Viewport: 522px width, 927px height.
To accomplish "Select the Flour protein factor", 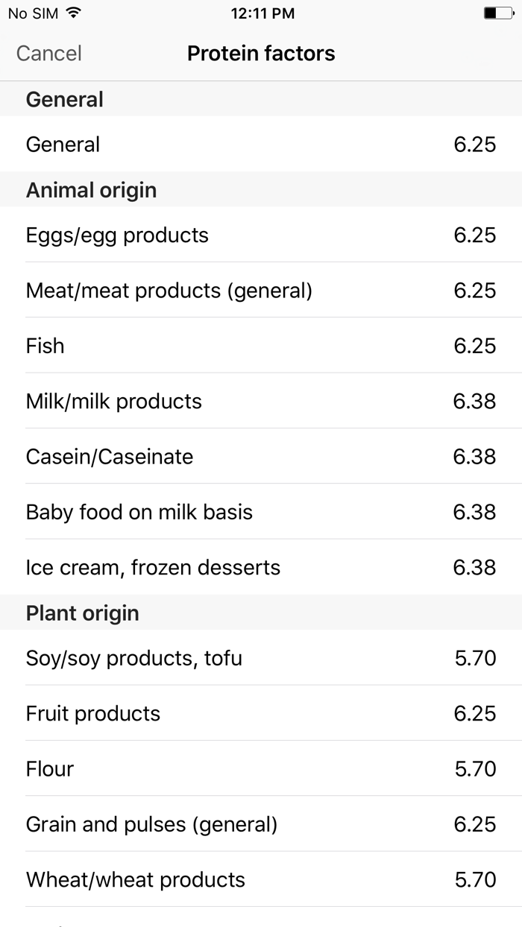I will click(261, 768).
